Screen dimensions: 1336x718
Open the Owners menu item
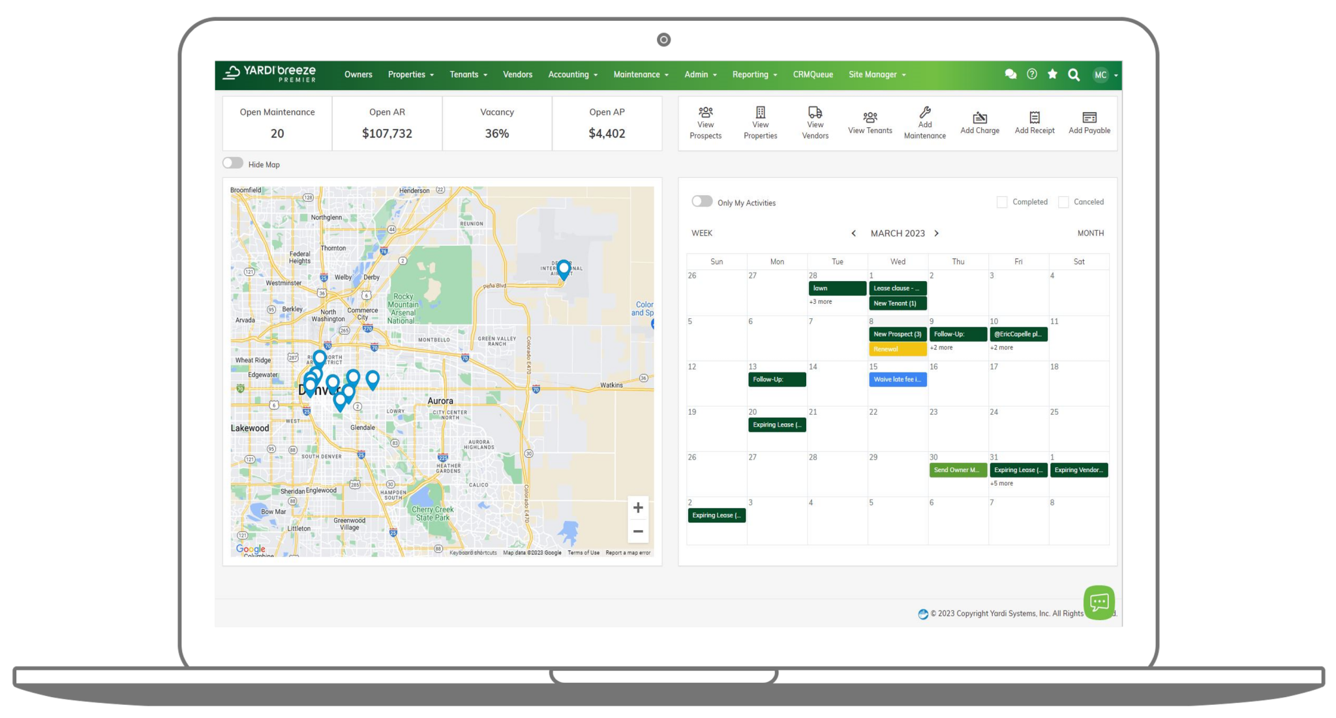(358, 75)
